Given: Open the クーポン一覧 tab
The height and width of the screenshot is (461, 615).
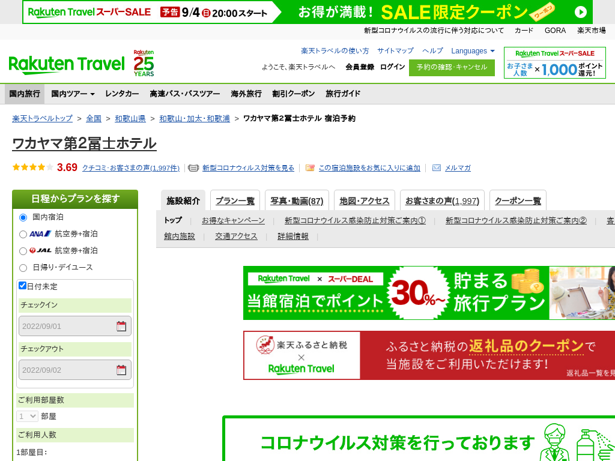Looking at the screenshot, I should [x=518, y=200].
